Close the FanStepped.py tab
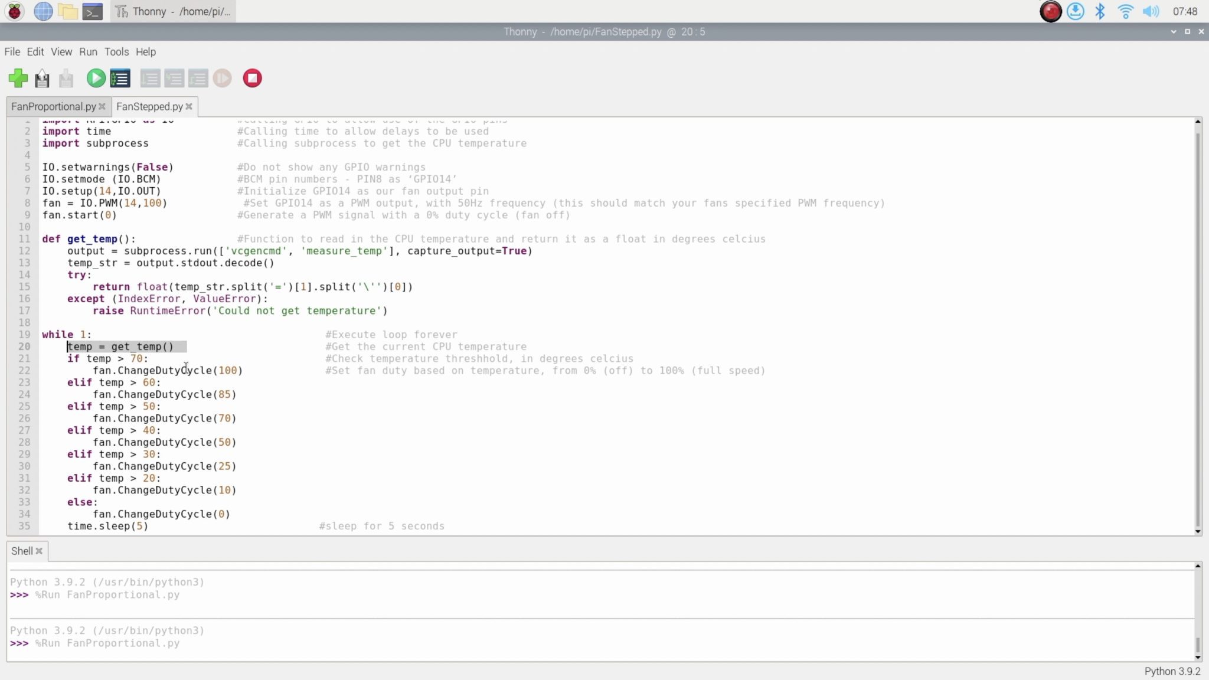 [x=189, y=106]
